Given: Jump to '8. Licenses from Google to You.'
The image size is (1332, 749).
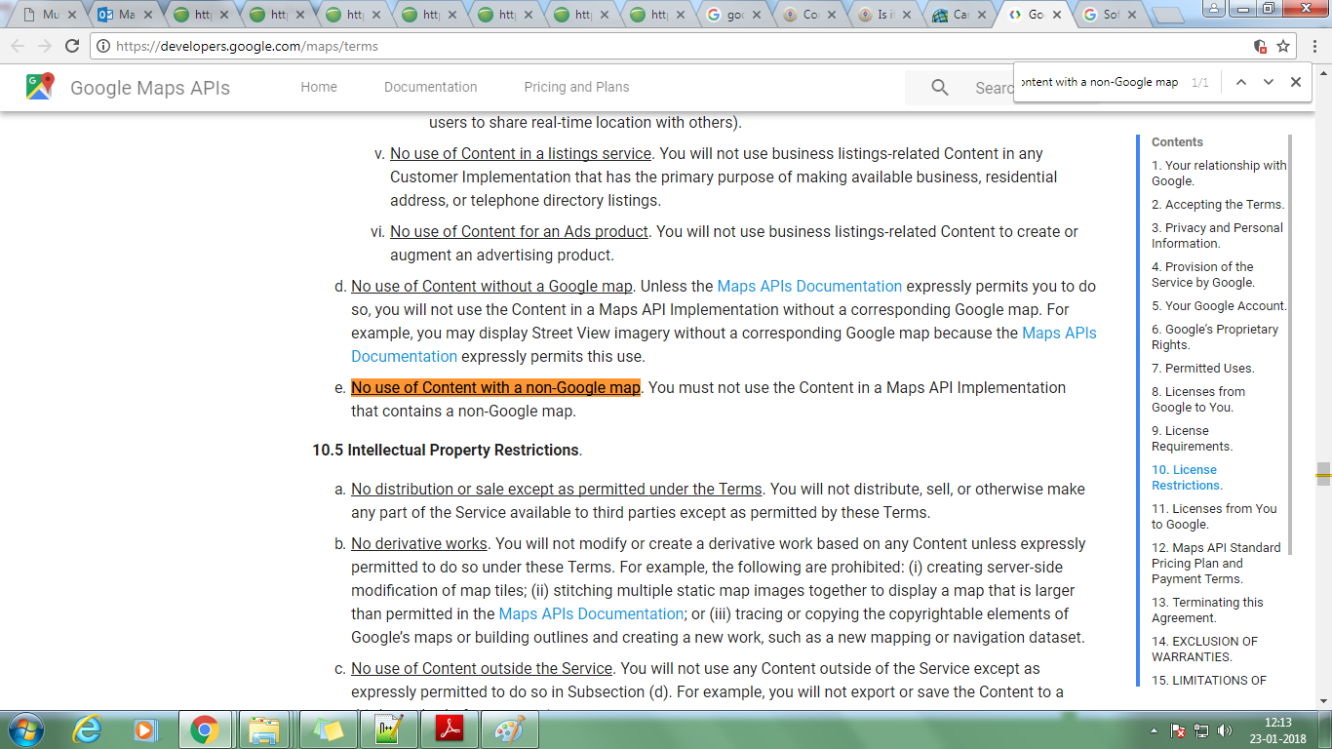Looking at the screenshot, I should point(1198,399).
